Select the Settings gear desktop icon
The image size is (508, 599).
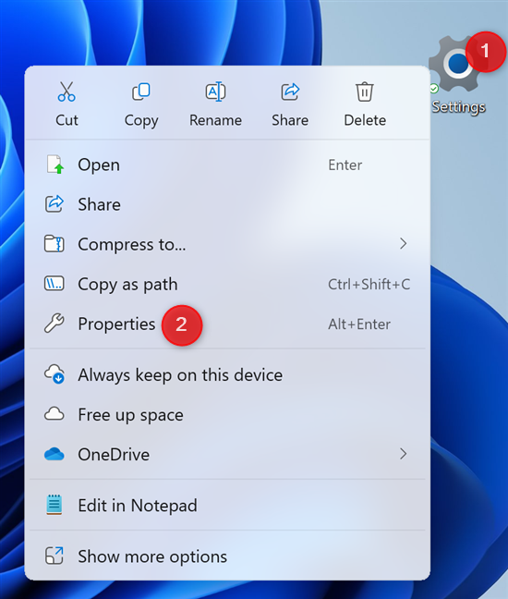point(458,64)
